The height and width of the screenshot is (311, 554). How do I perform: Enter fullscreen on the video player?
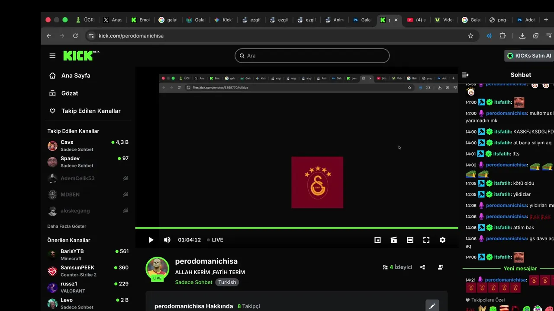(x=426, y=240)
